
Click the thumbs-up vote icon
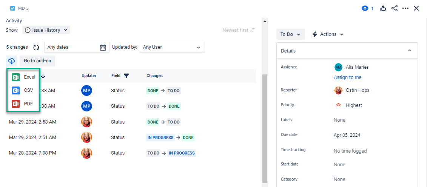(383, 8)
